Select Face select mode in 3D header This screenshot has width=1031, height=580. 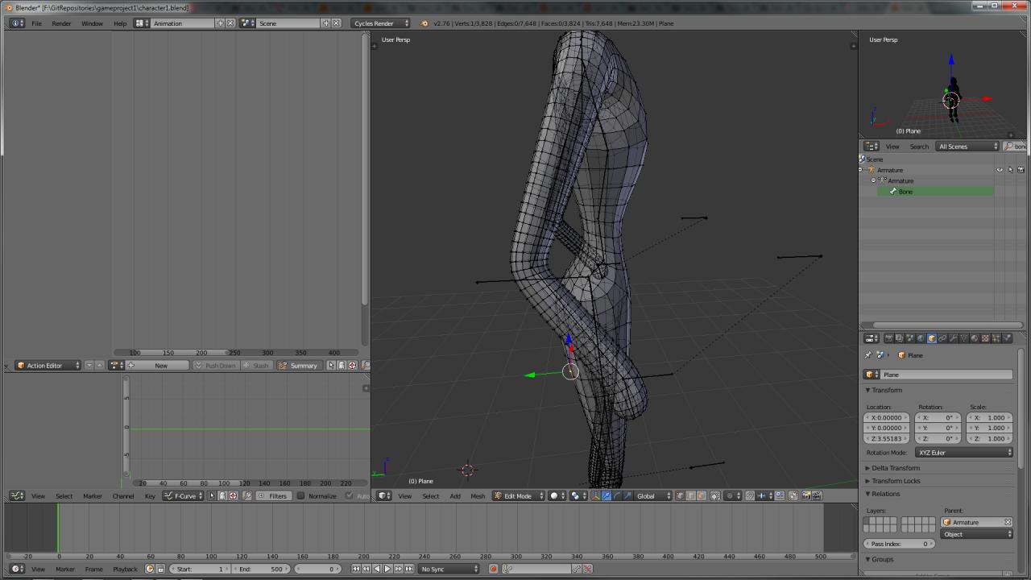[x=702, y=495]
